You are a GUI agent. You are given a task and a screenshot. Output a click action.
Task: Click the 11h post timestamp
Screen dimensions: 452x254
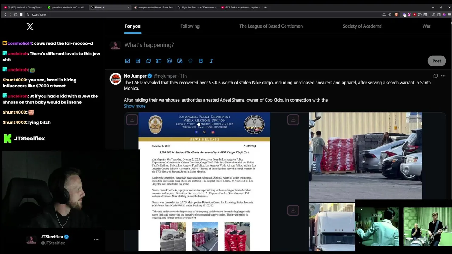click(x=183, y=76)
